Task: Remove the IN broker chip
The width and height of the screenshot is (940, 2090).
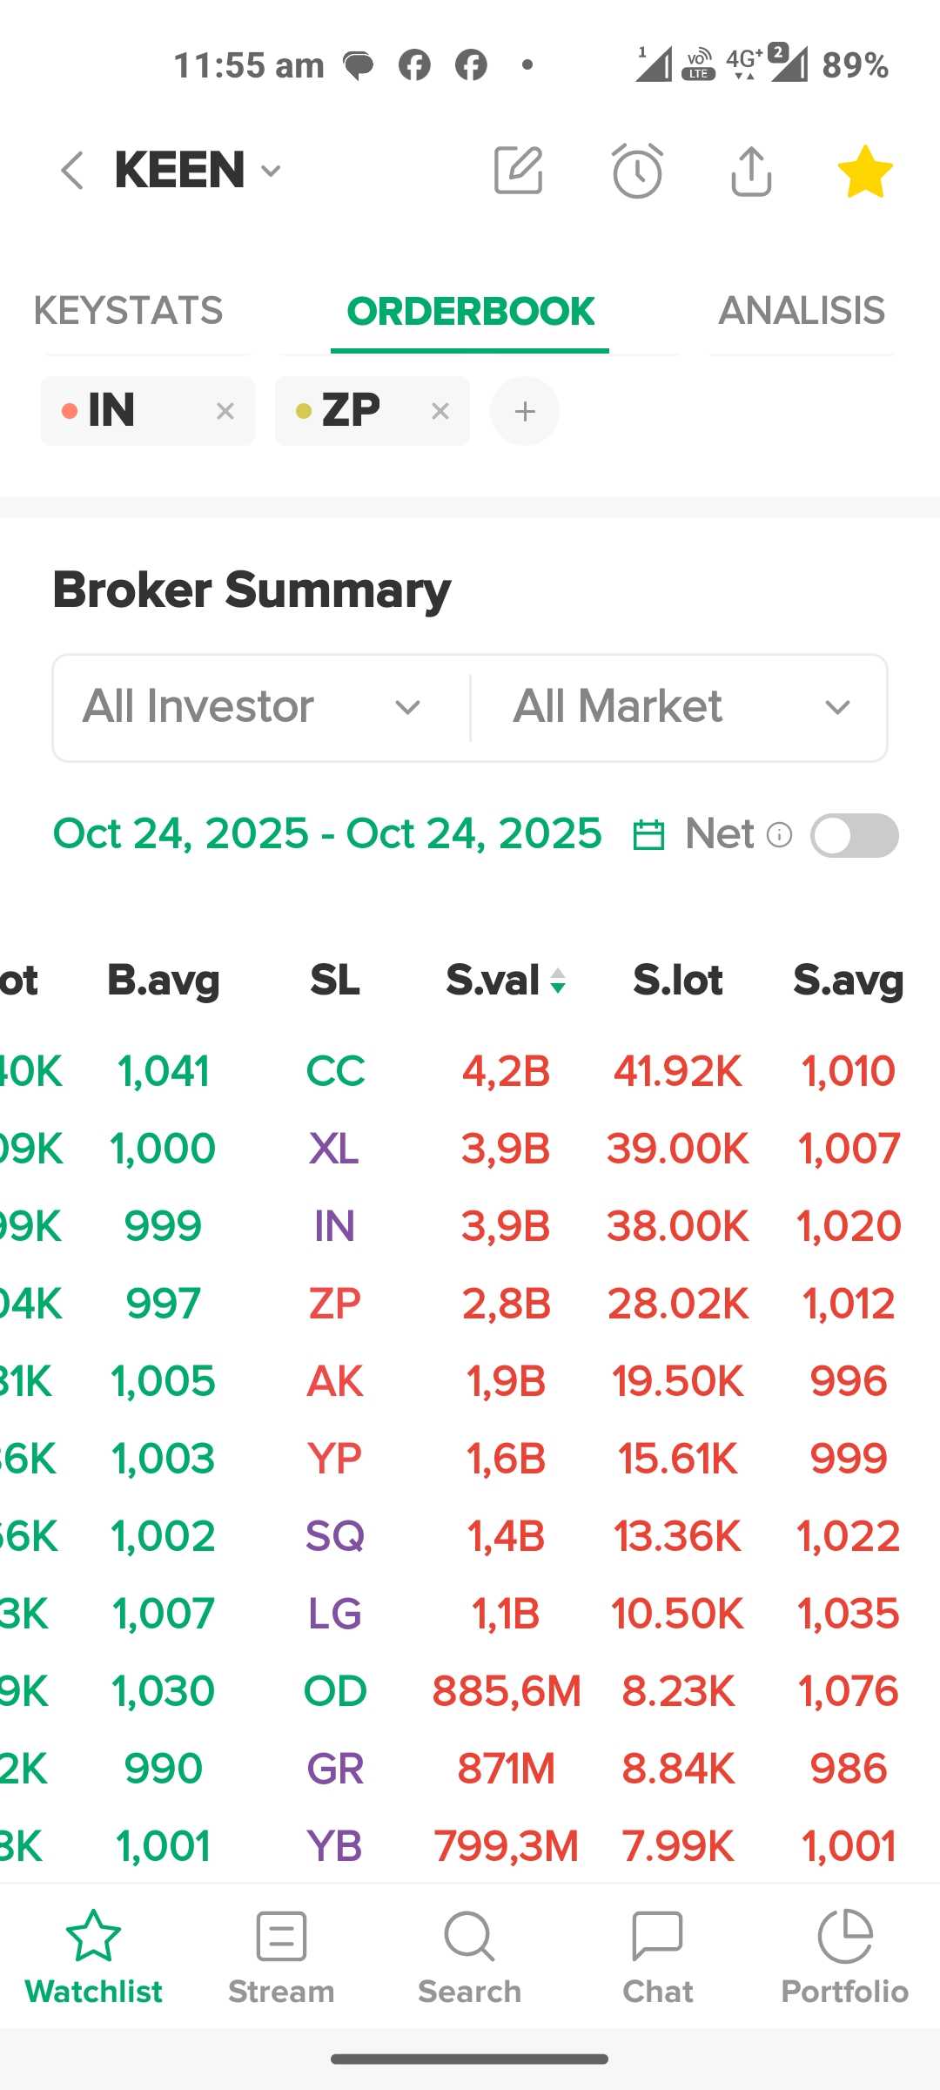Action: tap(225, 411)
